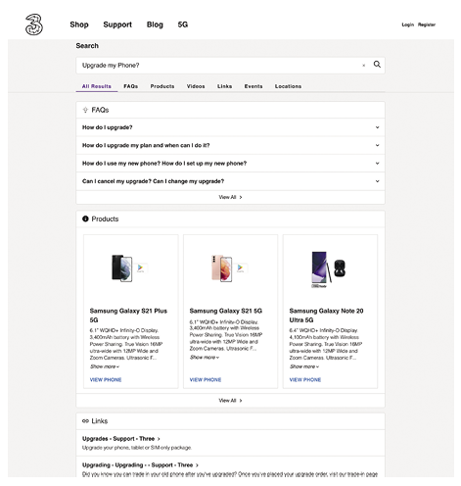This screenshot has width=461, height=486.
Task: Open the Samsung Galaxy S21 Plus 5G image
Action: [x=130, y=268]
